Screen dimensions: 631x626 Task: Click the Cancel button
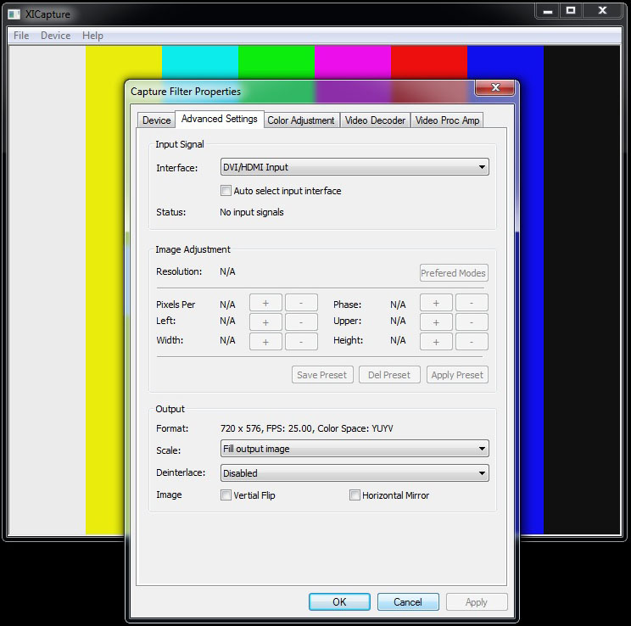click(x=408, y=602)
